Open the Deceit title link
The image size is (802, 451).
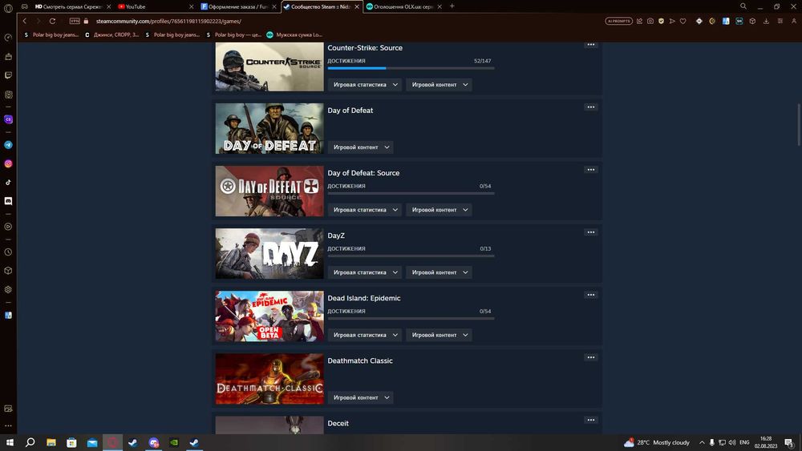point(338,424)
